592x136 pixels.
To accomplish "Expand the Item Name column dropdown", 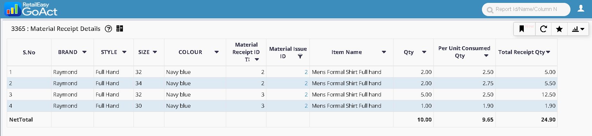I will (x=384, y=52).
